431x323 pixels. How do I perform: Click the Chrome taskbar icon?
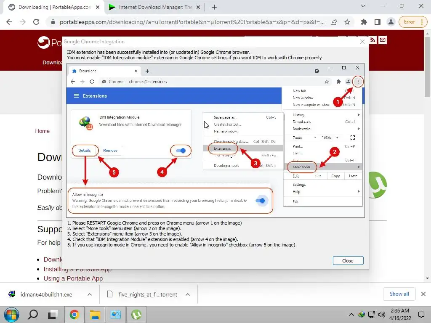click(74, 315)
